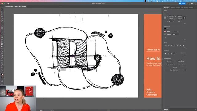Click the Isolate Group button
The height and width of the screenshot is (111, 197).
point(181,61)
